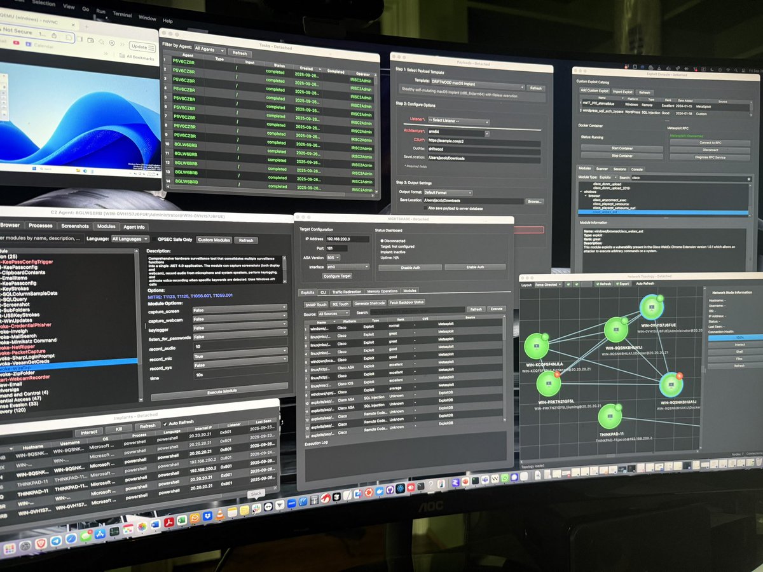Open the capture_screen option dropdown
763x572 pixels.
[240, 310]
